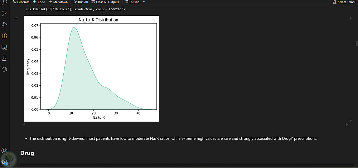Open the Source Control view

point(4,14)
